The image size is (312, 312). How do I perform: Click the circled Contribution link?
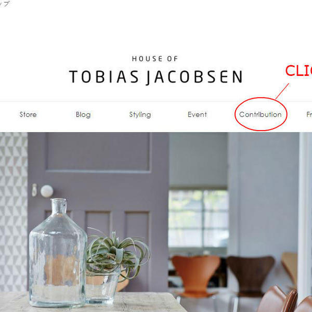pyautogui.click(x=261, y=114)
